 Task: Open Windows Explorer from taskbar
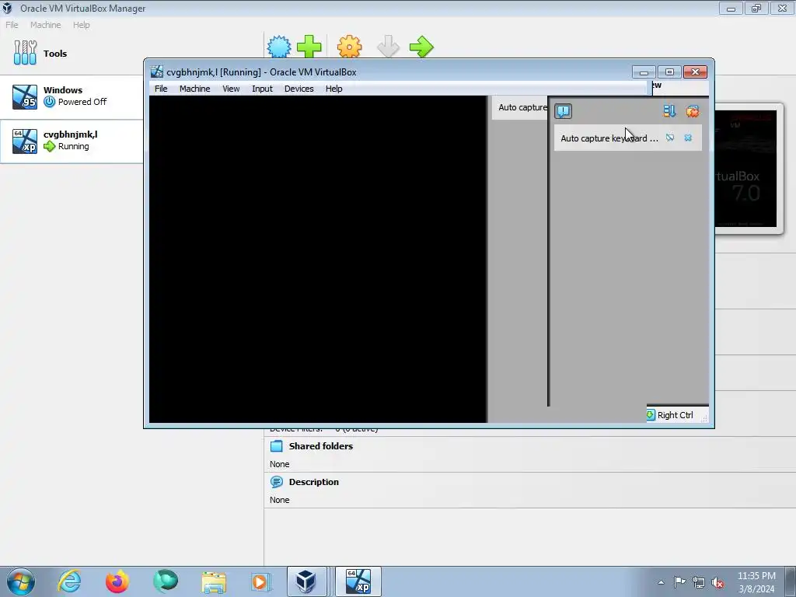click(x=214, y=581)
